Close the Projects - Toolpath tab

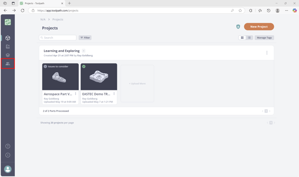(x=62, y=3)
